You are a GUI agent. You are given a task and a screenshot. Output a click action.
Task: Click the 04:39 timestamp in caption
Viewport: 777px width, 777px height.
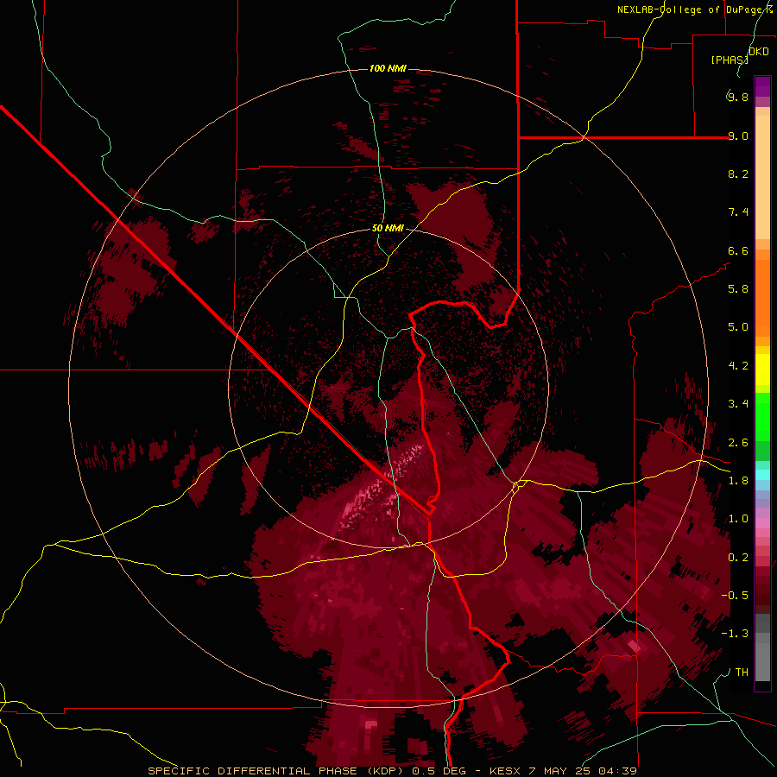(617, 771)
